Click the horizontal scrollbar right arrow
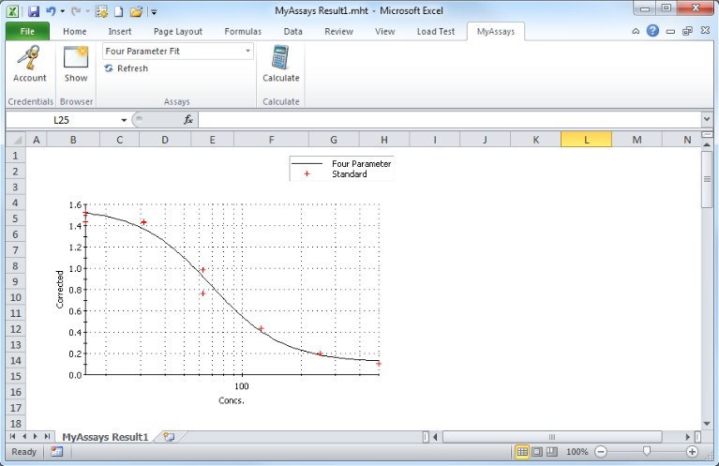 click(x=687, y=437)
